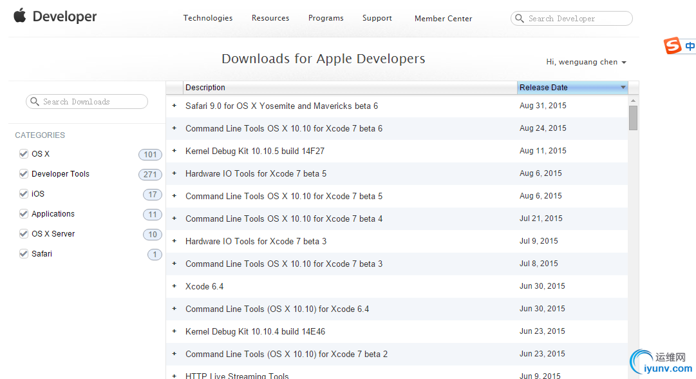Uncheck the iOS category checkbox
This screenshot has height=379, width=696.
click(24, 194)
